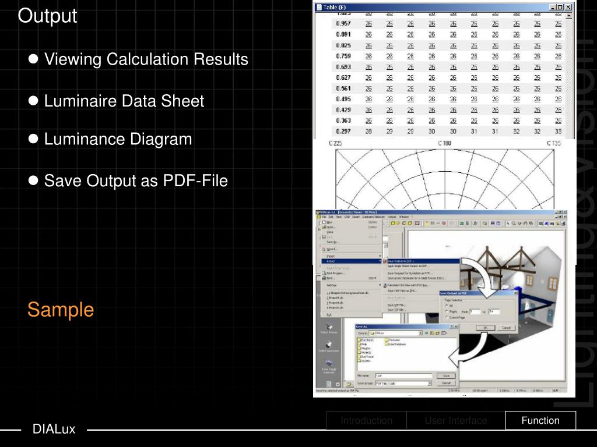This screenshot has height=447, width=597.
Task: Open the Window menu in DIALux
Action: [x=404, y=217]
